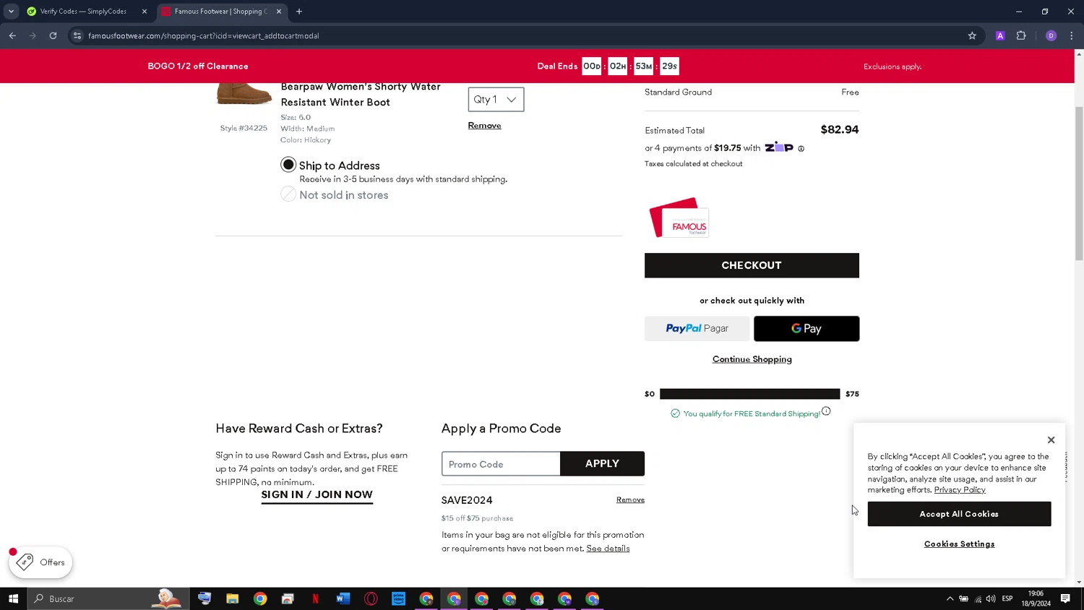Open the free shipping info icon
The image size is (1084, 610).
826,411
